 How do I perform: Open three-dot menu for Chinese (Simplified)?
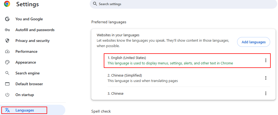coord(266,78)
